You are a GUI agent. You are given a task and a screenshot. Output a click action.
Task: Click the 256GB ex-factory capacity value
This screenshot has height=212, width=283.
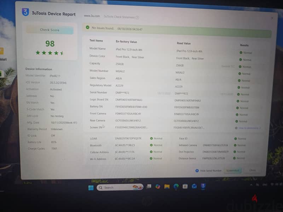pos(120,64)
